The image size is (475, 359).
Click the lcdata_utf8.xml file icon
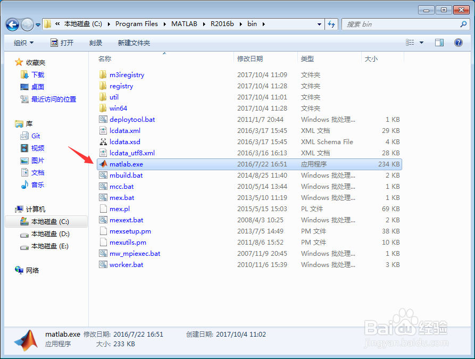point(103,153)
